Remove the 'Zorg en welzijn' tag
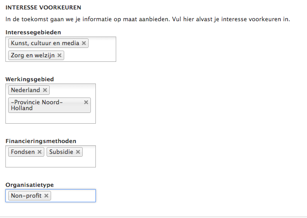The height and width of the screenshot is (218, 307). click(59, 56)
